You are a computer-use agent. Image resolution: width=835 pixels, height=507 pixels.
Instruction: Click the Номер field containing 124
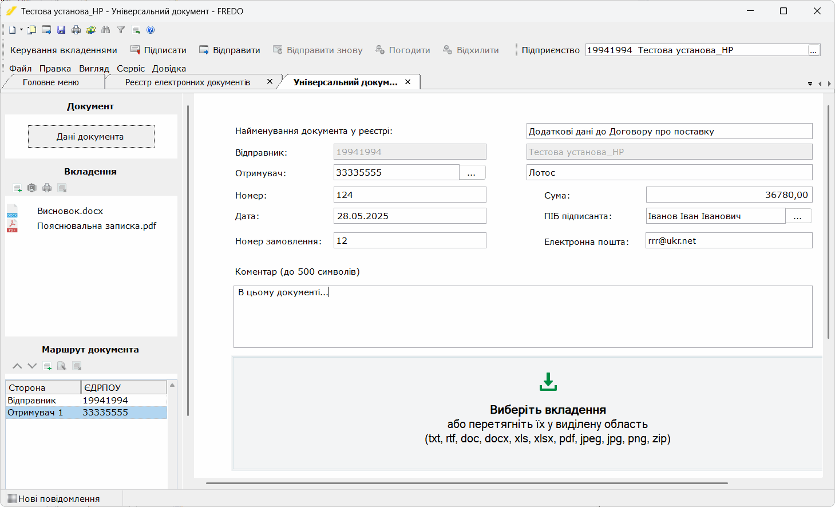tap(410, 195)
